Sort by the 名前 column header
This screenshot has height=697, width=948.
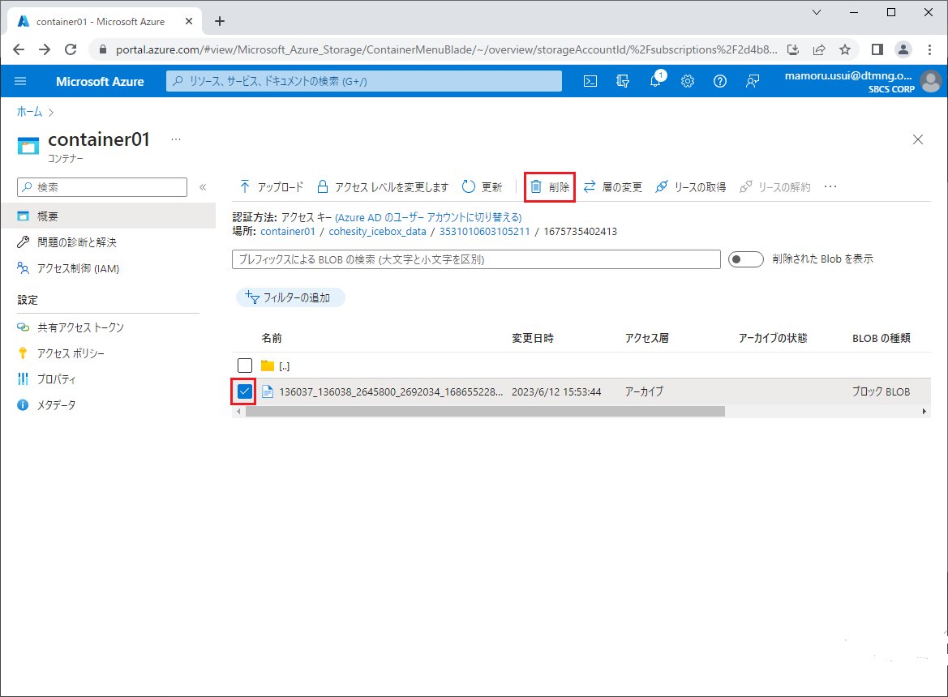point(272,338)
